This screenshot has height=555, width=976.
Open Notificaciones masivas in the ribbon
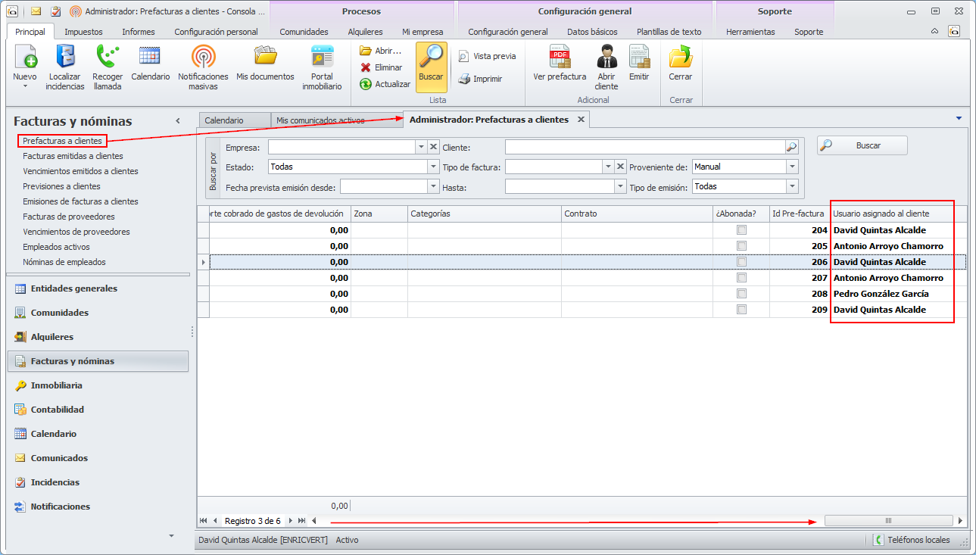pyautogui.click(x=203, y=58)
